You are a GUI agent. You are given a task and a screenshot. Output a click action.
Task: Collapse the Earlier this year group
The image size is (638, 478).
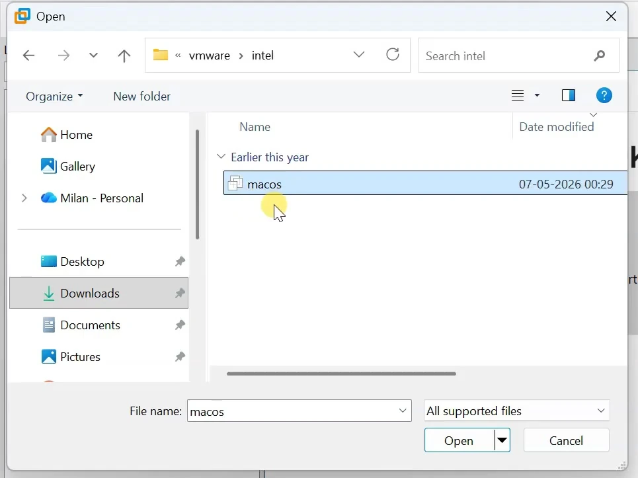tap(221, 157)
